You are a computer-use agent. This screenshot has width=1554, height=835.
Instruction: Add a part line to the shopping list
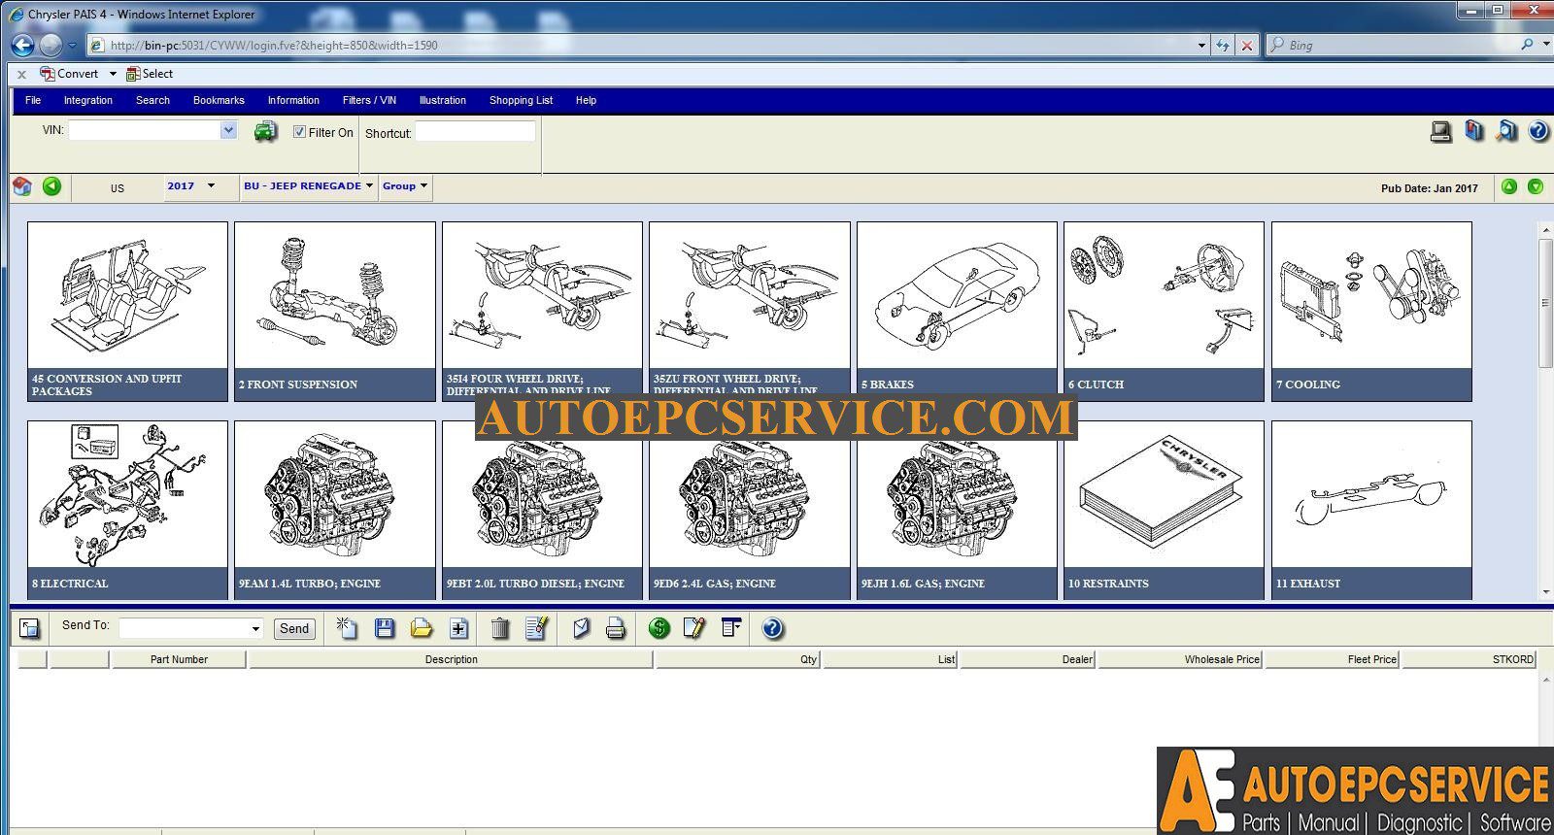[458, 628]
